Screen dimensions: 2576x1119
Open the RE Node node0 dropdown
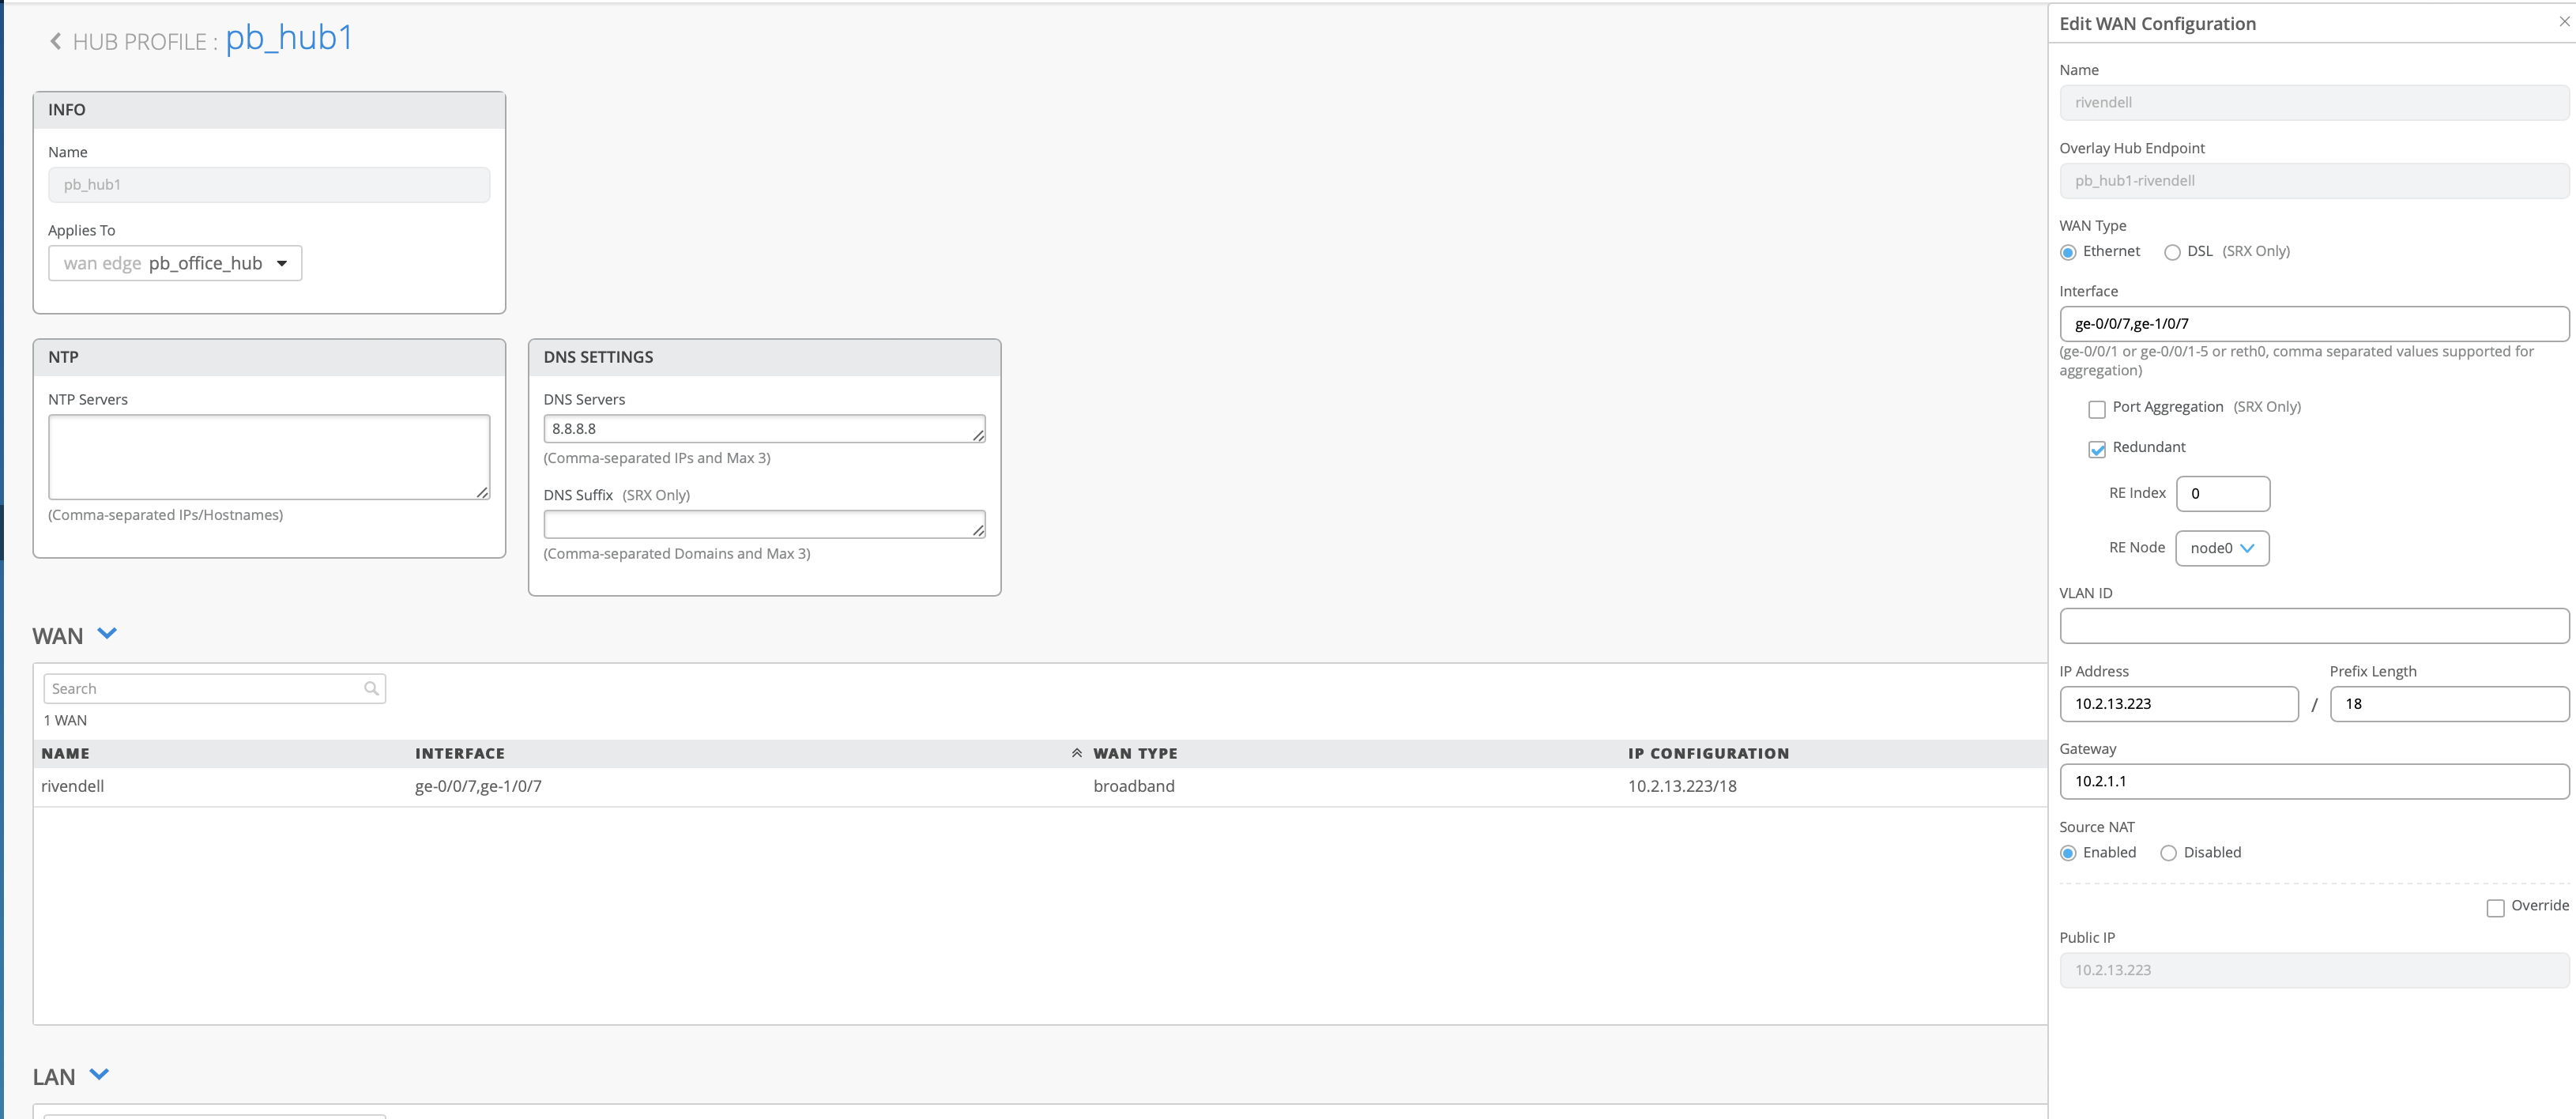coord(2221,548)
